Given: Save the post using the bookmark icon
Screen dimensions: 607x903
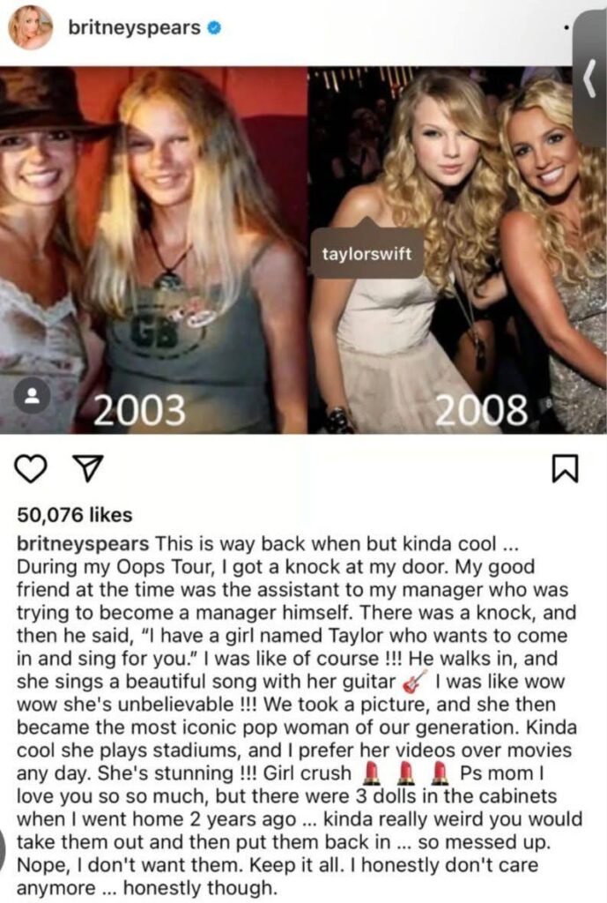Looking at the screenshot, I should (565, 468).
